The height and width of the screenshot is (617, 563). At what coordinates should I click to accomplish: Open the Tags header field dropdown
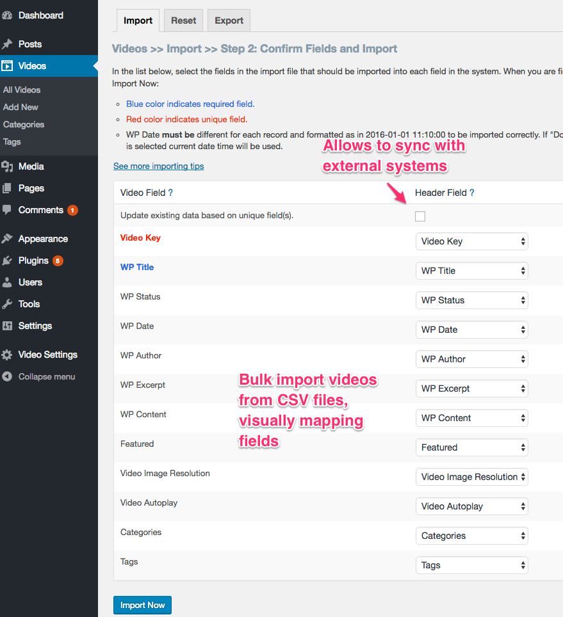pos(472,565)
